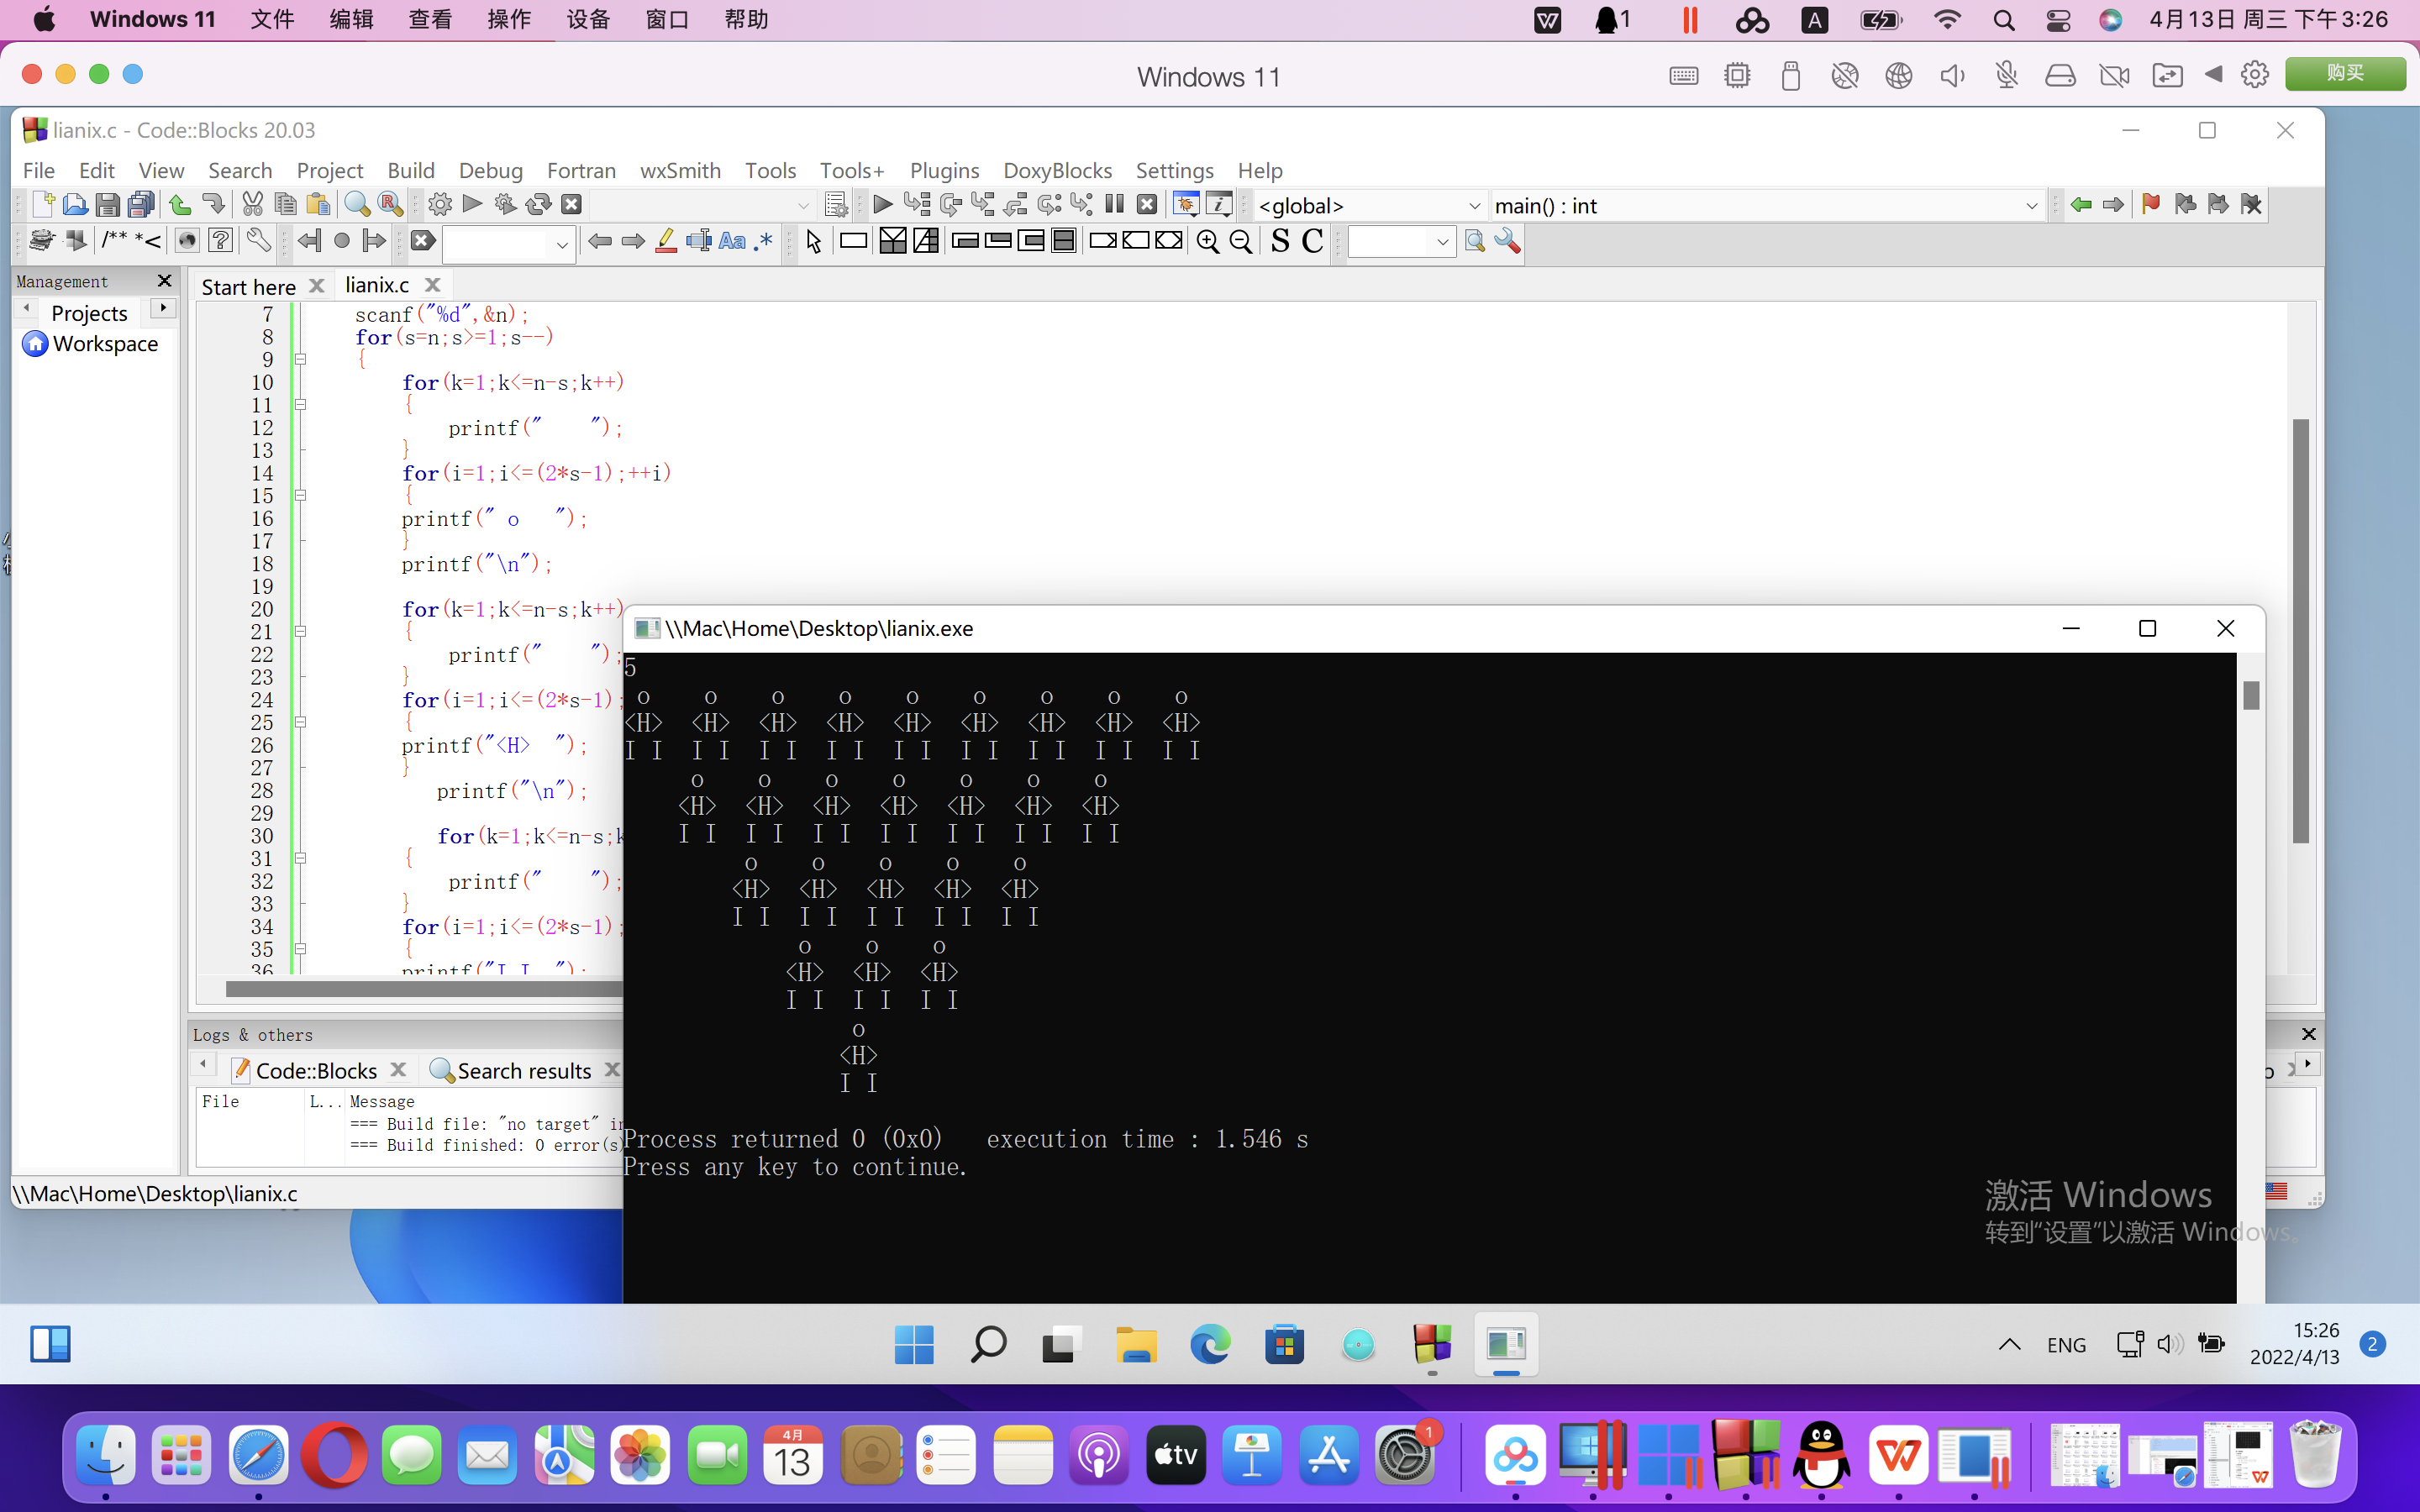Click the green 购买 button
The height and width of the screenshot is (1512, 2420).
tap(2344, 74)
